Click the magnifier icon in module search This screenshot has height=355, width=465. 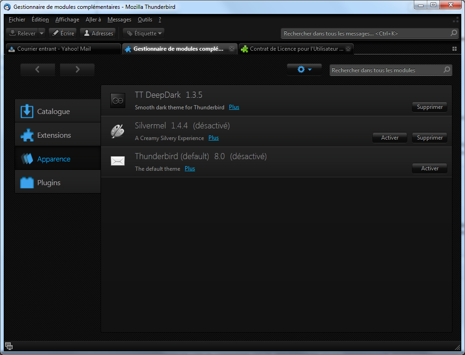(x=446, y=70)
